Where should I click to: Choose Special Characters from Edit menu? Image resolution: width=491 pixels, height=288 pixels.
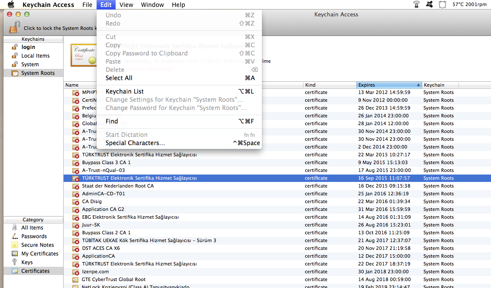pos(179,143)
